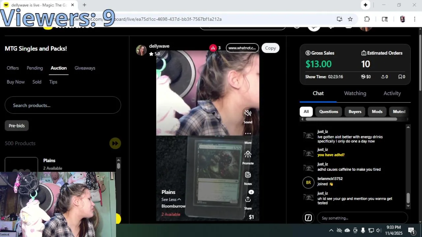Click the chat filter horizontal scrollbar

[351, 119]
